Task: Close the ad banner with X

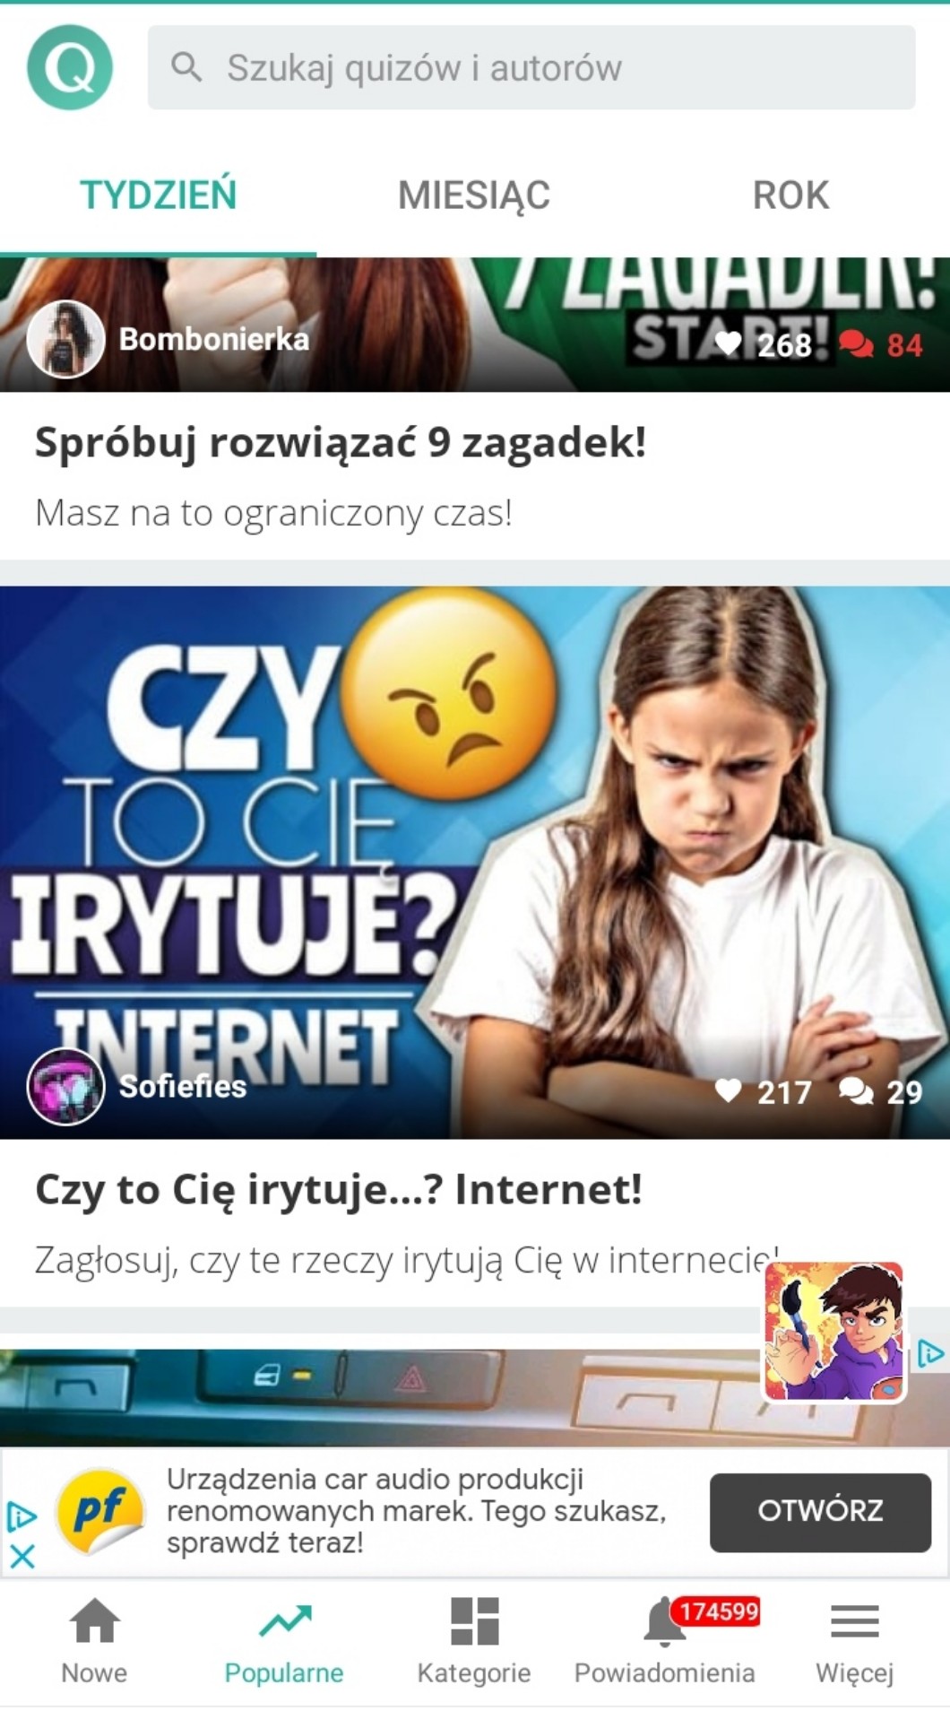Action: 22,1556
